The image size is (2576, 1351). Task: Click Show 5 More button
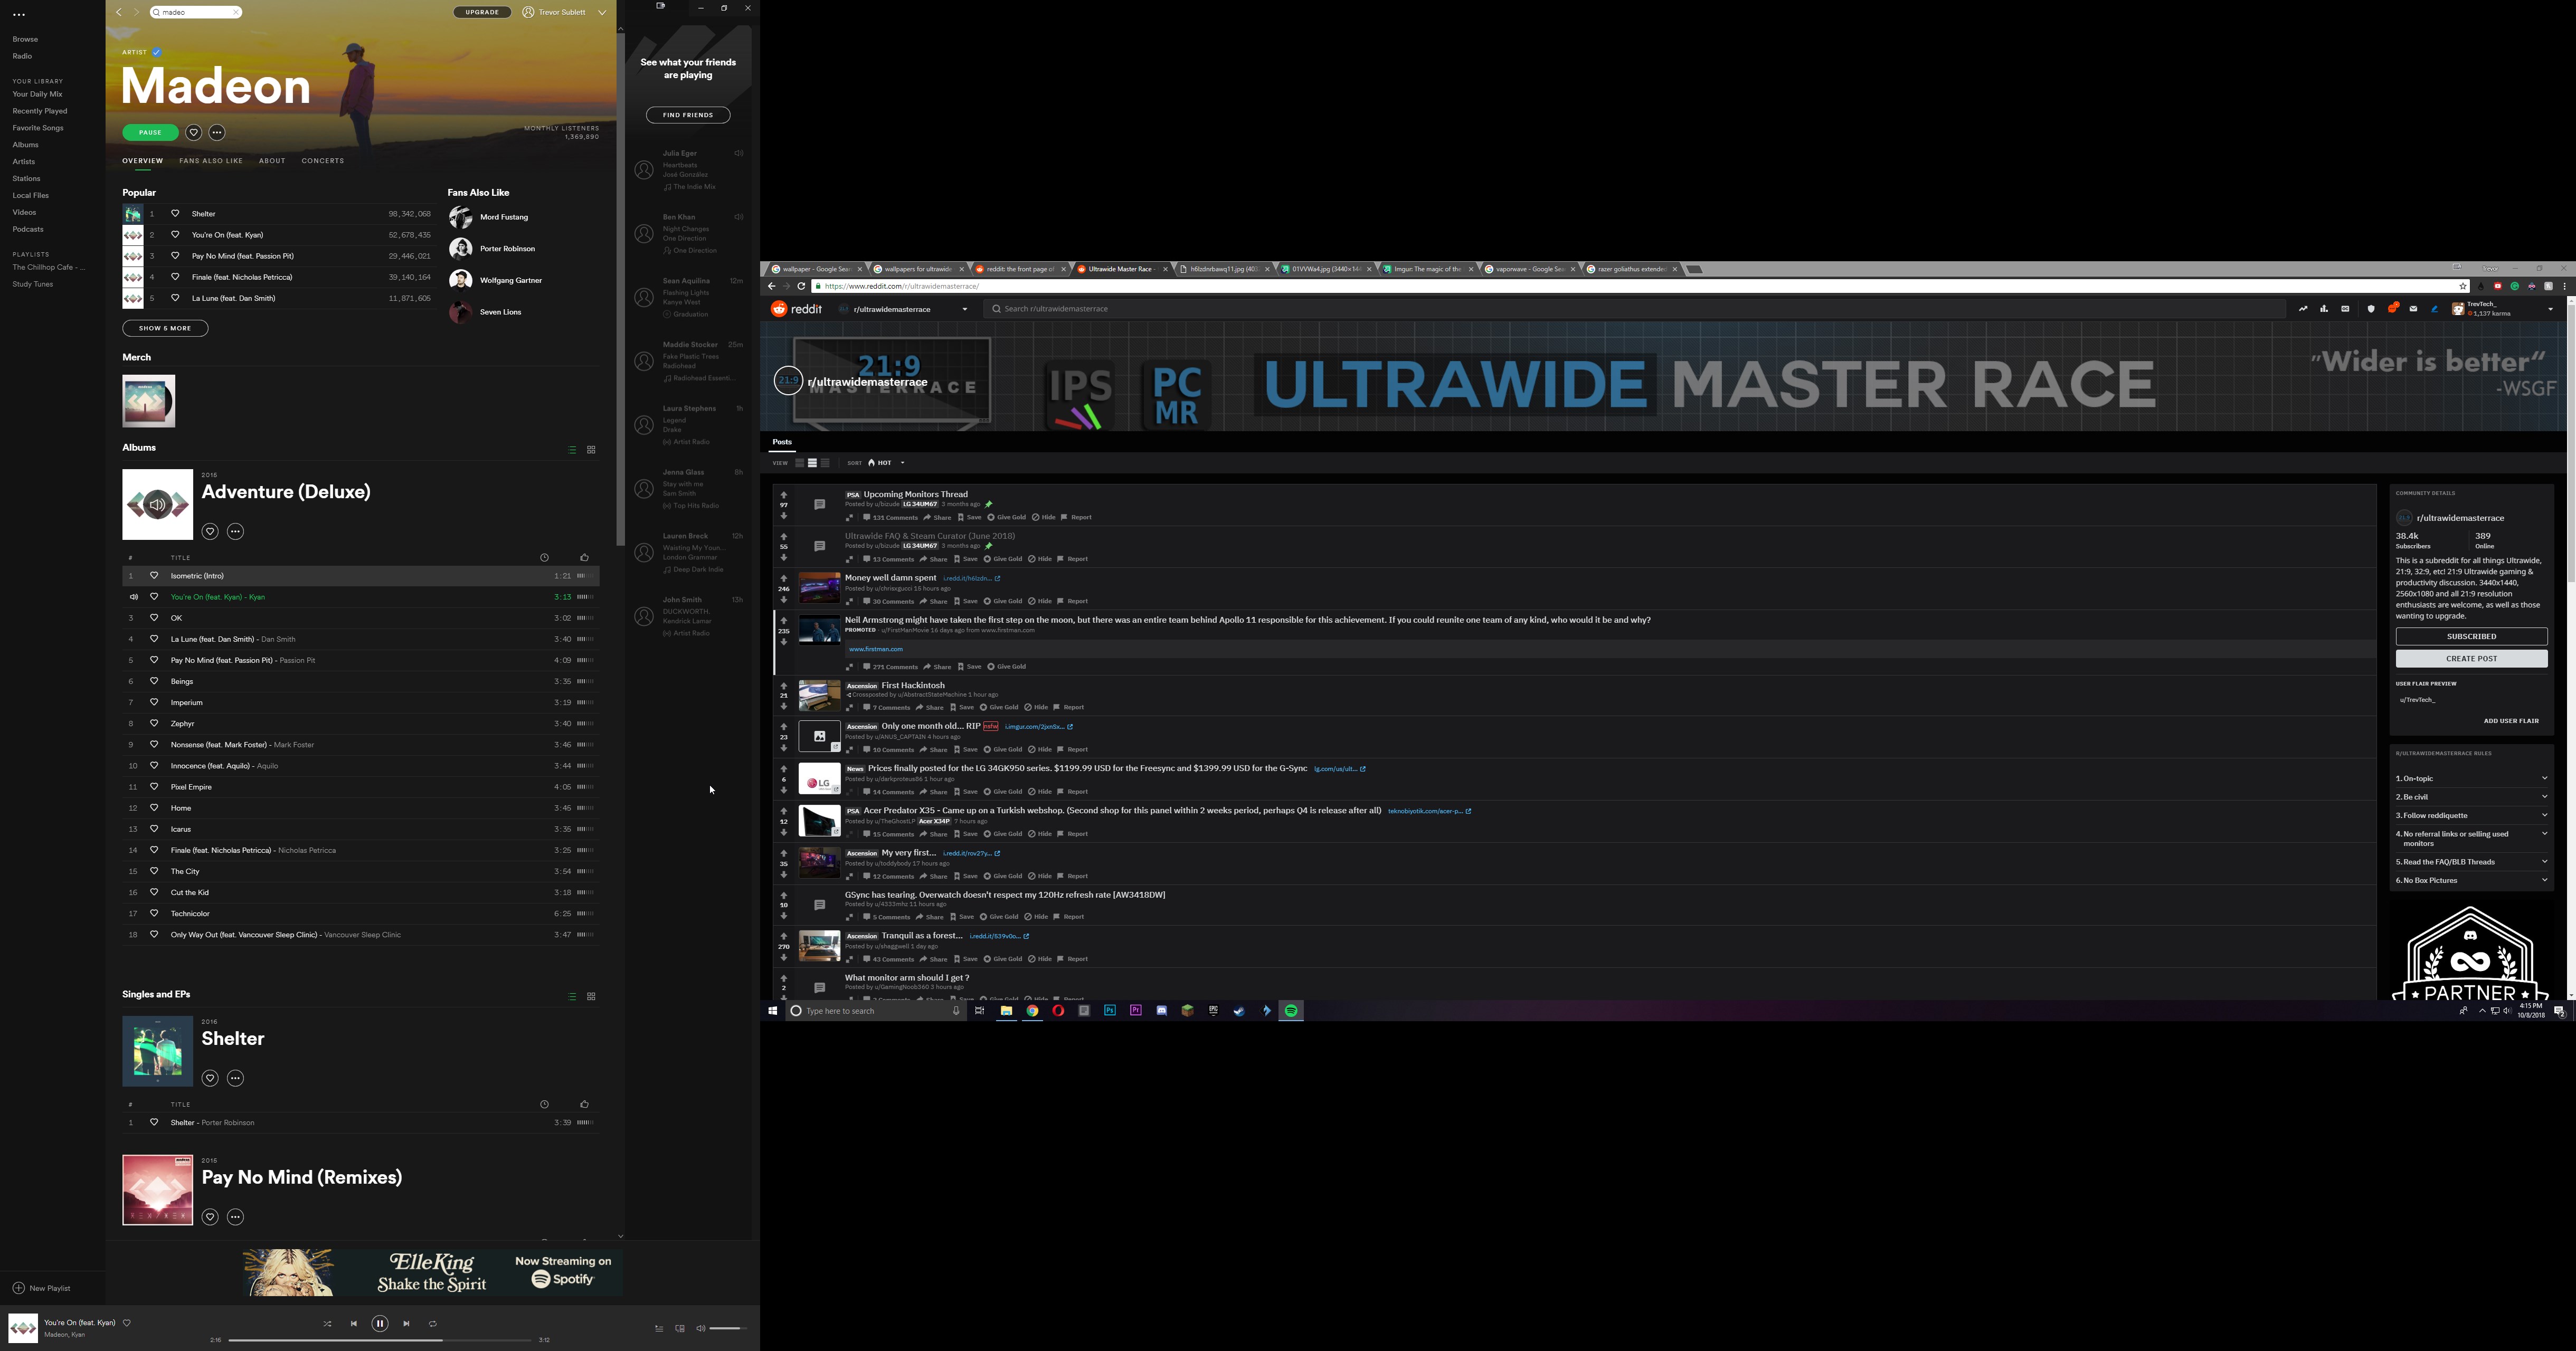coord(165,328)
